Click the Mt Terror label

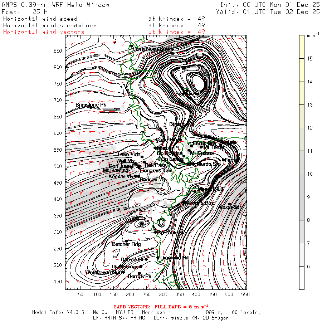(214, 147)
